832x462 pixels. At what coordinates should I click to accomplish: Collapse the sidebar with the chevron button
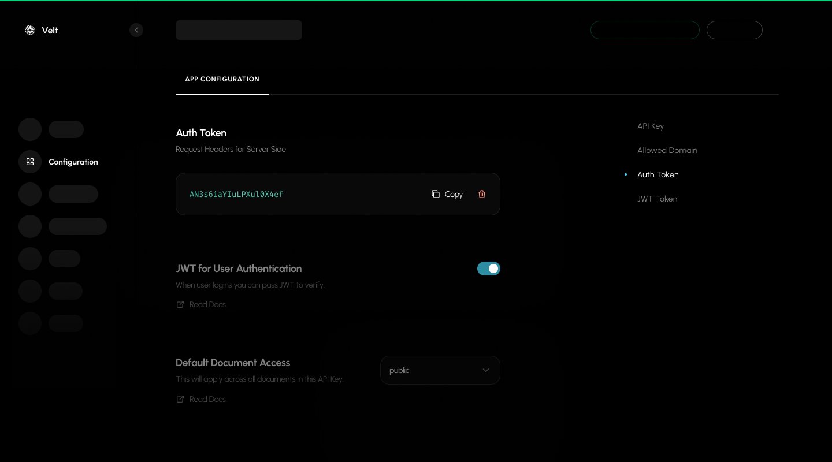136,30
